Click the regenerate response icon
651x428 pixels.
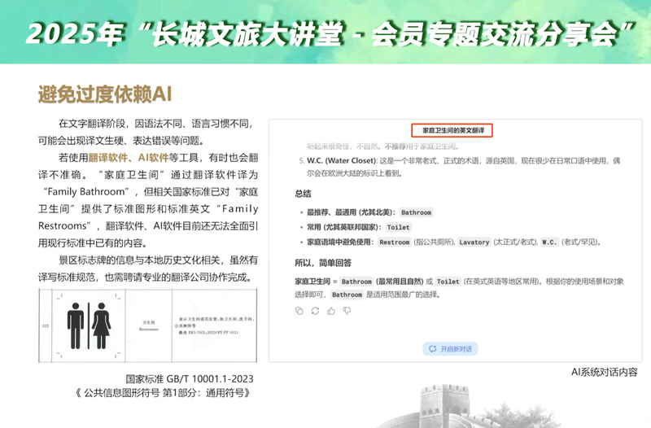point(315,311)
